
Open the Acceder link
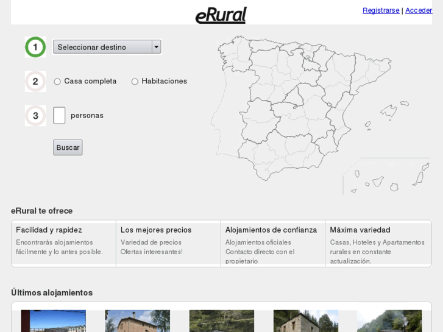pos(419,10)
